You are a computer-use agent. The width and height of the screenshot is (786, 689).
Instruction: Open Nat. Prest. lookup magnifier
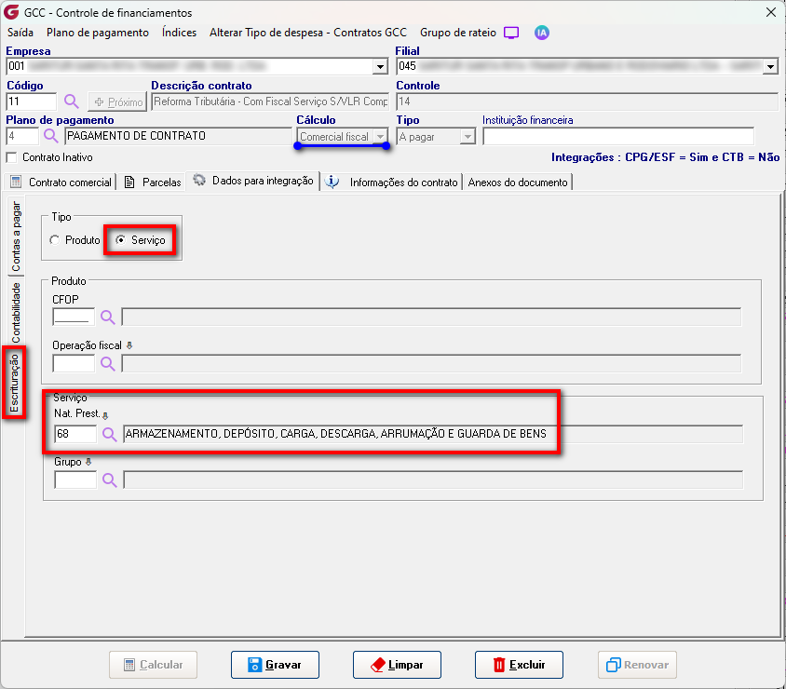[x=109, y=434]
